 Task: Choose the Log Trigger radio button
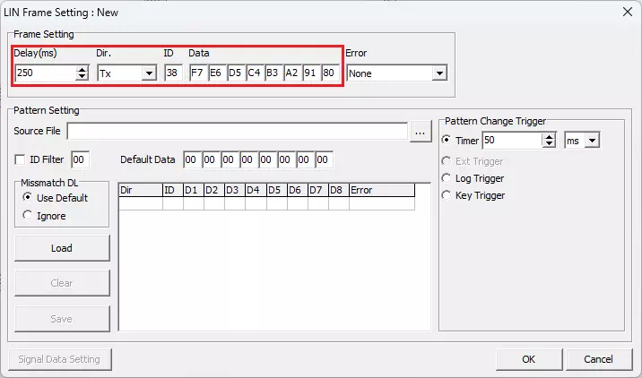click(447, 178)
